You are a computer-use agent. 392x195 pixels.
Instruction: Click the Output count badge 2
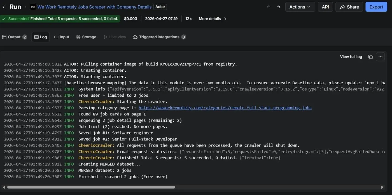click(x=25, y=37)
